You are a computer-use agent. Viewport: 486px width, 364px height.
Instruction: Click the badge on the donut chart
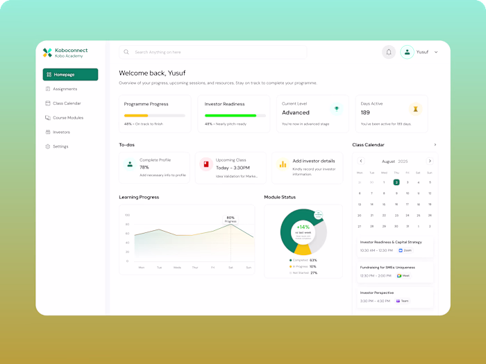click(318, 214)
